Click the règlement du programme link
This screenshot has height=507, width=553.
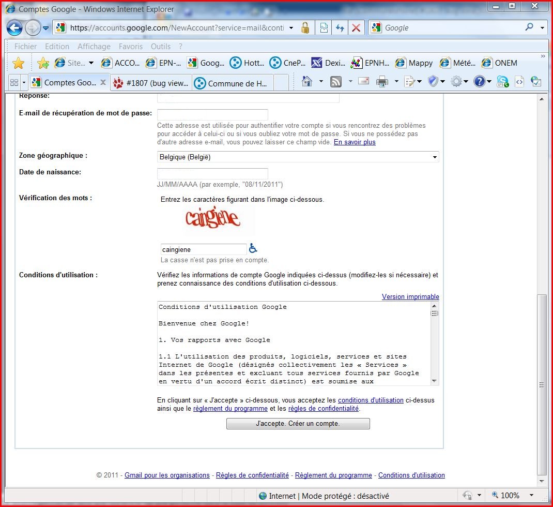coord(231,409)
